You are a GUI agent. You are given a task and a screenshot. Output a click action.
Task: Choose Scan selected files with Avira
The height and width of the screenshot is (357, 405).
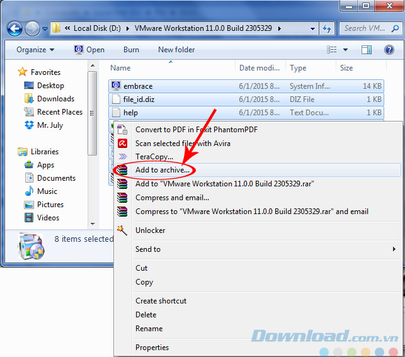[x=257, y=144]
